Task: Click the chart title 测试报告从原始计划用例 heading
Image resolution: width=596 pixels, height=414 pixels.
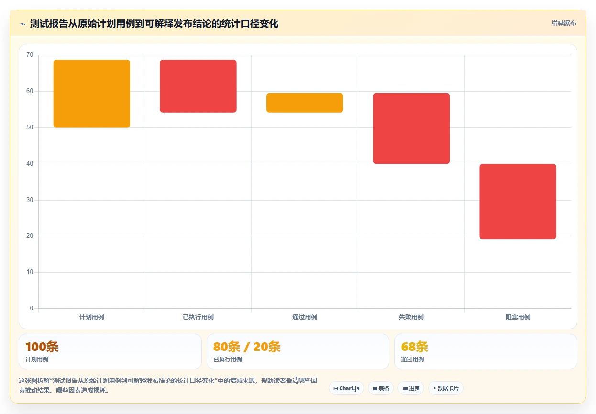Action: coord(154,23)
